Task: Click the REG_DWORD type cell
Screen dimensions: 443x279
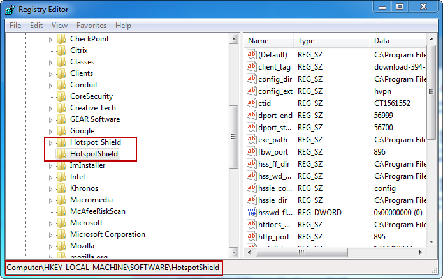Action: pyautogui.click(x=319, y=213)
